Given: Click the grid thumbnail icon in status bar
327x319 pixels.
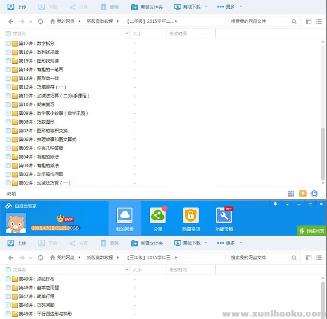Looking at the screenshot, I should coord(291,194).
